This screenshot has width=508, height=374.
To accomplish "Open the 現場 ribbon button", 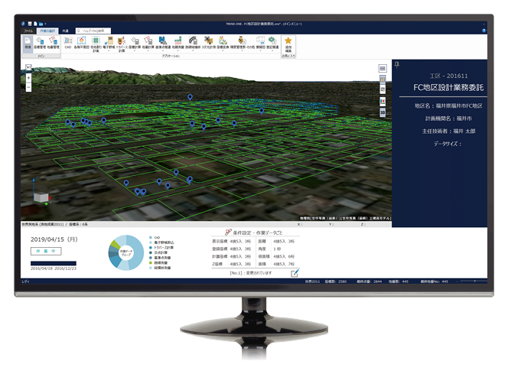I will [x=28, y=44].
